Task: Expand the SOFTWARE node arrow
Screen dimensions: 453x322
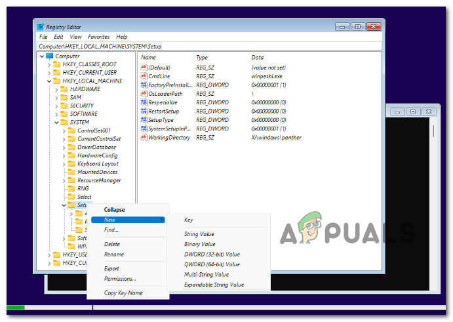Action: click(56, 114)
